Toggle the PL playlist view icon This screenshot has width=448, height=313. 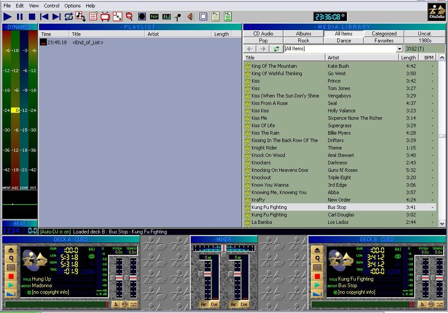(215, 16)
